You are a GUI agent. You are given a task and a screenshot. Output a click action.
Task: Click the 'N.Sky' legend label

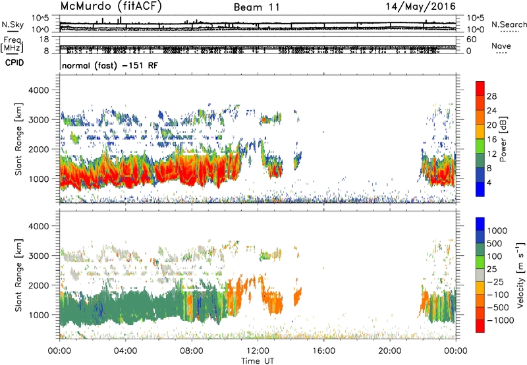pyautogui.click(x=13, y=24)
